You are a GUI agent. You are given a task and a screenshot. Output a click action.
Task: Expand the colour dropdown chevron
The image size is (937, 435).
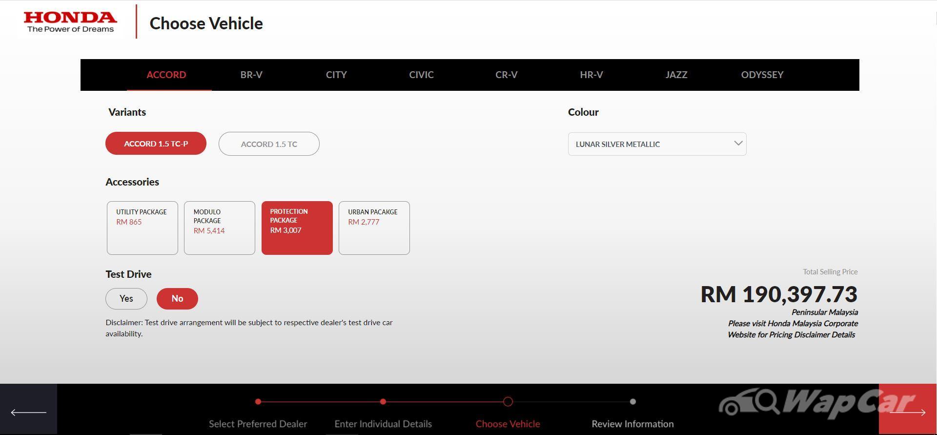(738, 144)
